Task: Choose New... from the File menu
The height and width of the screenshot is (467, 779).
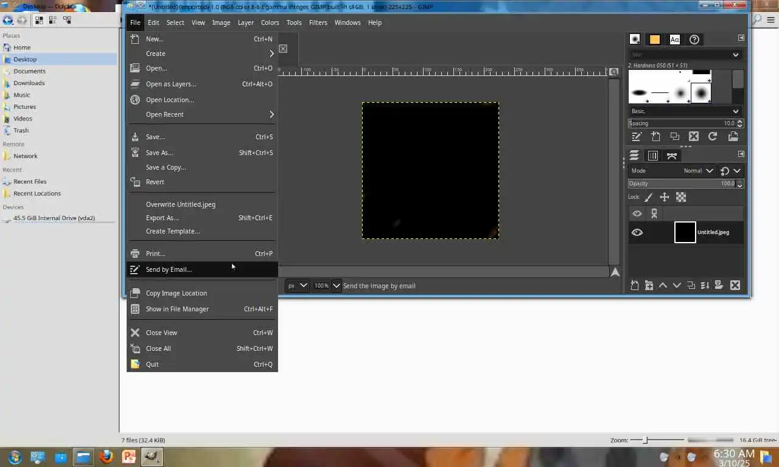Action: click(202, 39)
